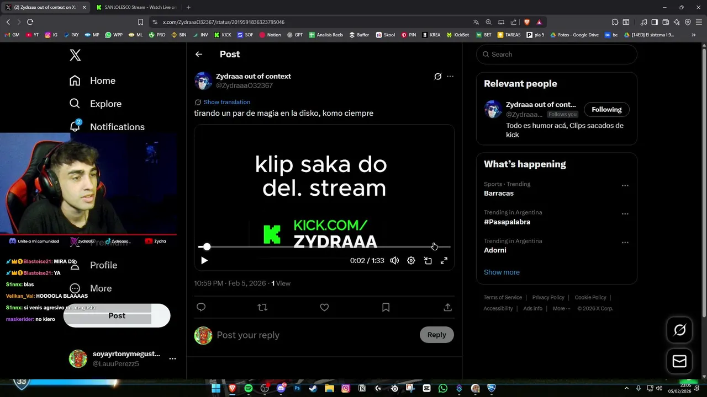Open options for #Pasapalabra trend

625,214
